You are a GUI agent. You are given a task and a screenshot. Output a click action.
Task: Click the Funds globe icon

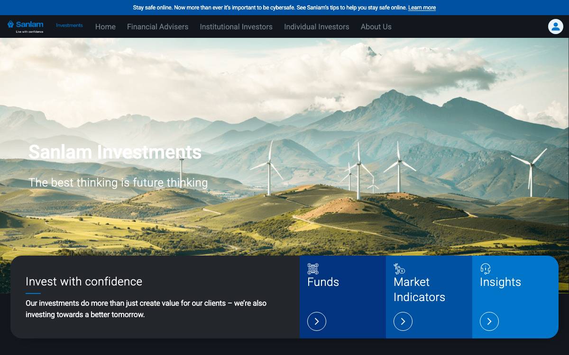point(313,269)
